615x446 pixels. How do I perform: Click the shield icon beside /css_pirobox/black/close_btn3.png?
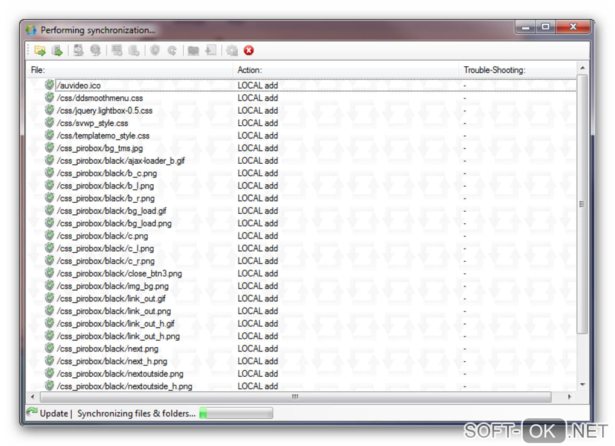point(49,273)
